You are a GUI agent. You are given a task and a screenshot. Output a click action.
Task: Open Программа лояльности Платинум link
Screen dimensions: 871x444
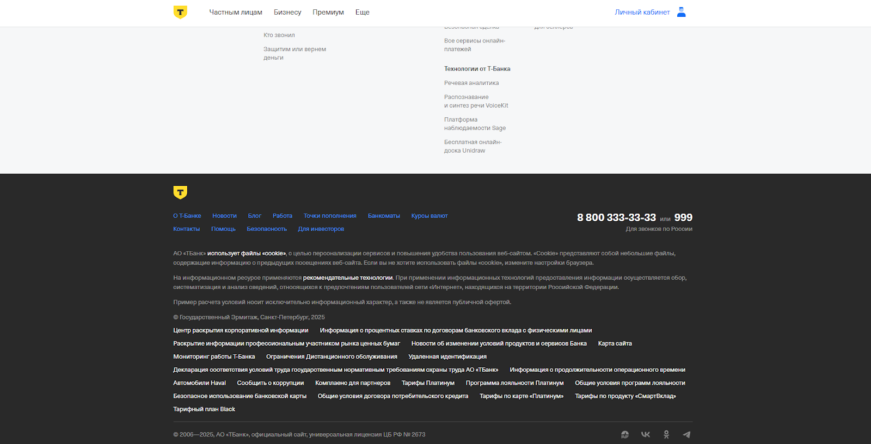pyautogui.click(x=515, y=383)
